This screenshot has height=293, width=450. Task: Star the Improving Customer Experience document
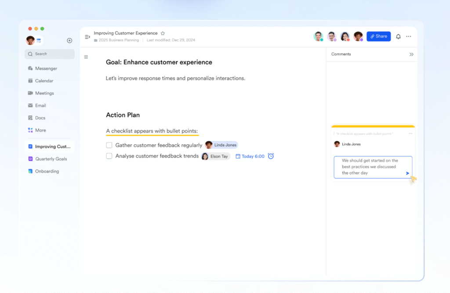pos(163,33)
